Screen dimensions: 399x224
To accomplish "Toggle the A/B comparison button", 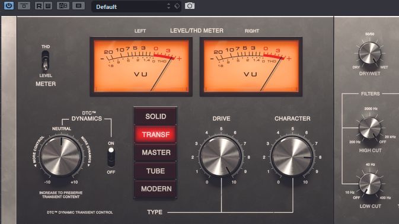I will pos(63,5).
